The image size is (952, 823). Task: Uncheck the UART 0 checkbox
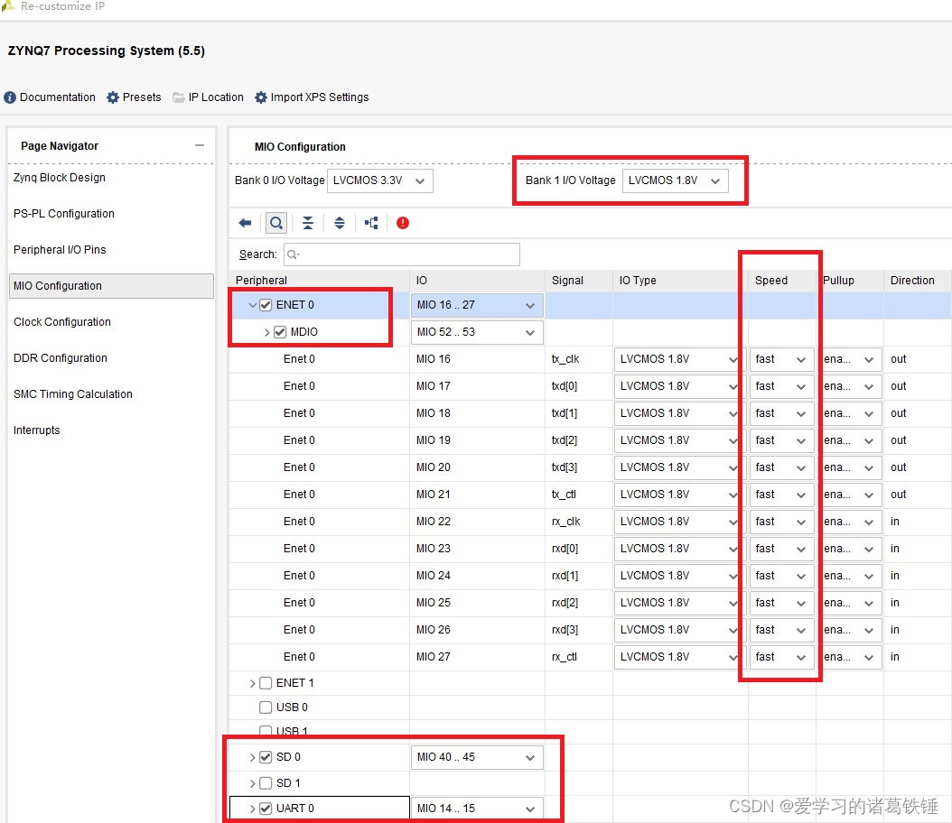266,809
